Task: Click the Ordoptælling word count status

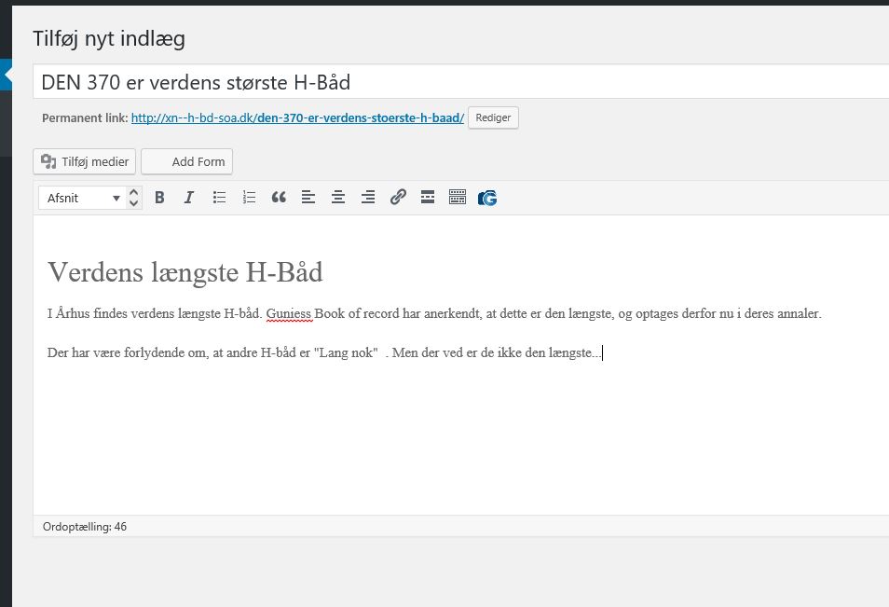Action: (85, 527)
